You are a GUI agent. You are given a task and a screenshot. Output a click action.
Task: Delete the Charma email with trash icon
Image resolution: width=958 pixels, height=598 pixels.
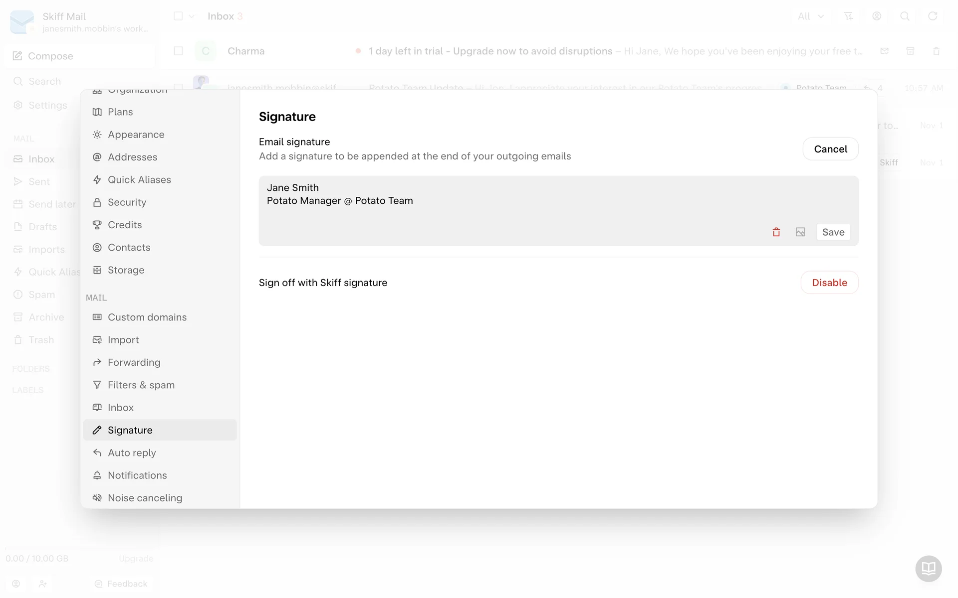936,51
